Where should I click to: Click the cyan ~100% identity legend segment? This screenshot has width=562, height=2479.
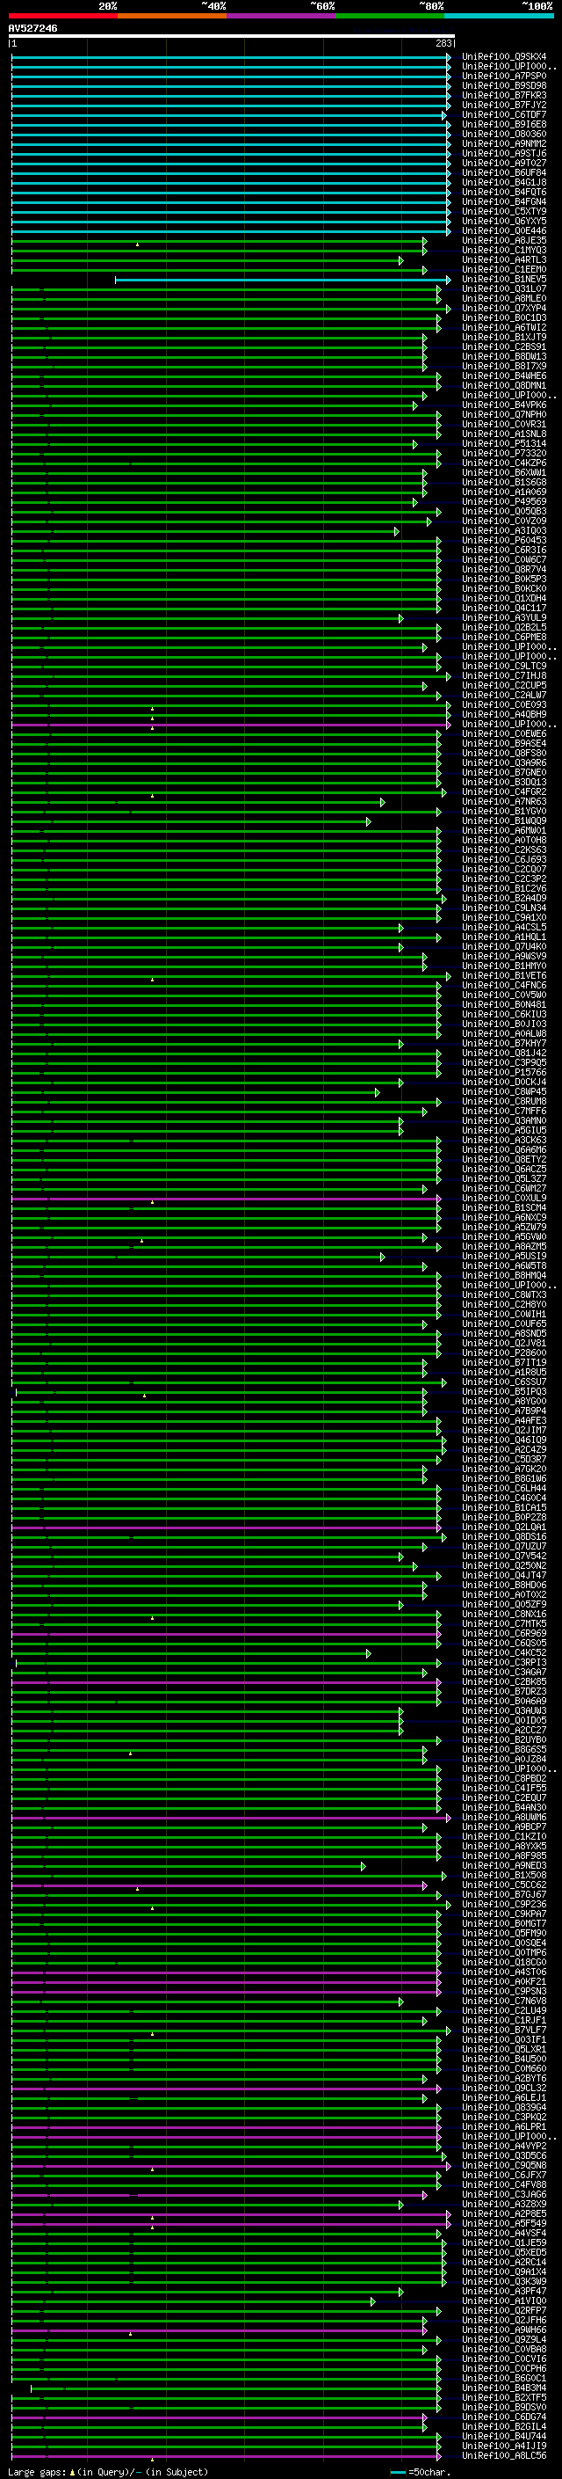499,16
